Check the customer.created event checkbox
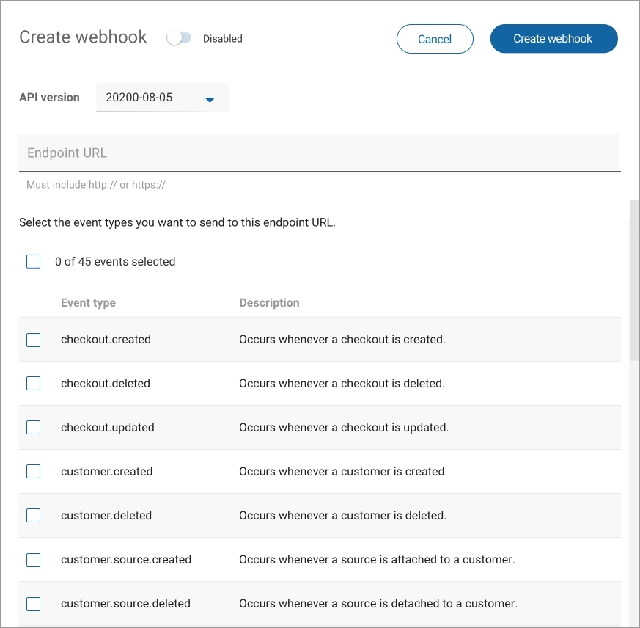The image size is (640, 628). pyautogui.click(x=34, y=471)
